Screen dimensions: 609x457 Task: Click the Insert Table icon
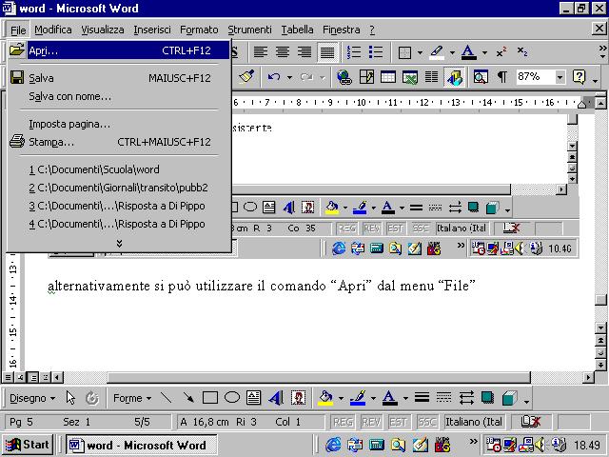(388, 77)
